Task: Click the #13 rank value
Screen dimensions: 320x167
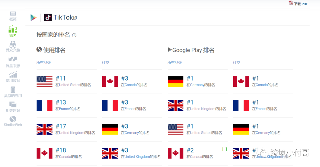Action: click(x=61, y=102)
